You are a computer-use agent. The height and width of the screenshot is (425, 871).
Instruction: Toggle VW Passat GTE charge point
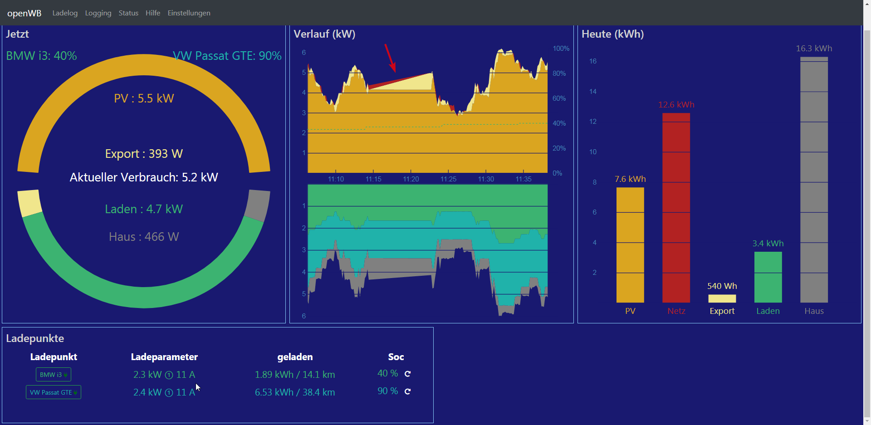pos(54,392)
